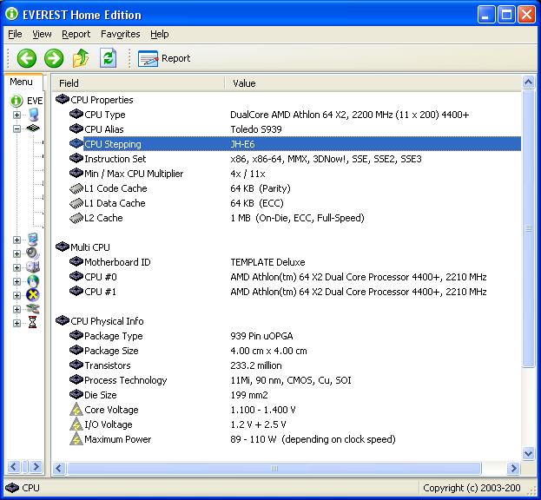Viewport: 541px width, 500px height.
Task: Select the EVEREST root node in the tree
Action: (27, 101)
